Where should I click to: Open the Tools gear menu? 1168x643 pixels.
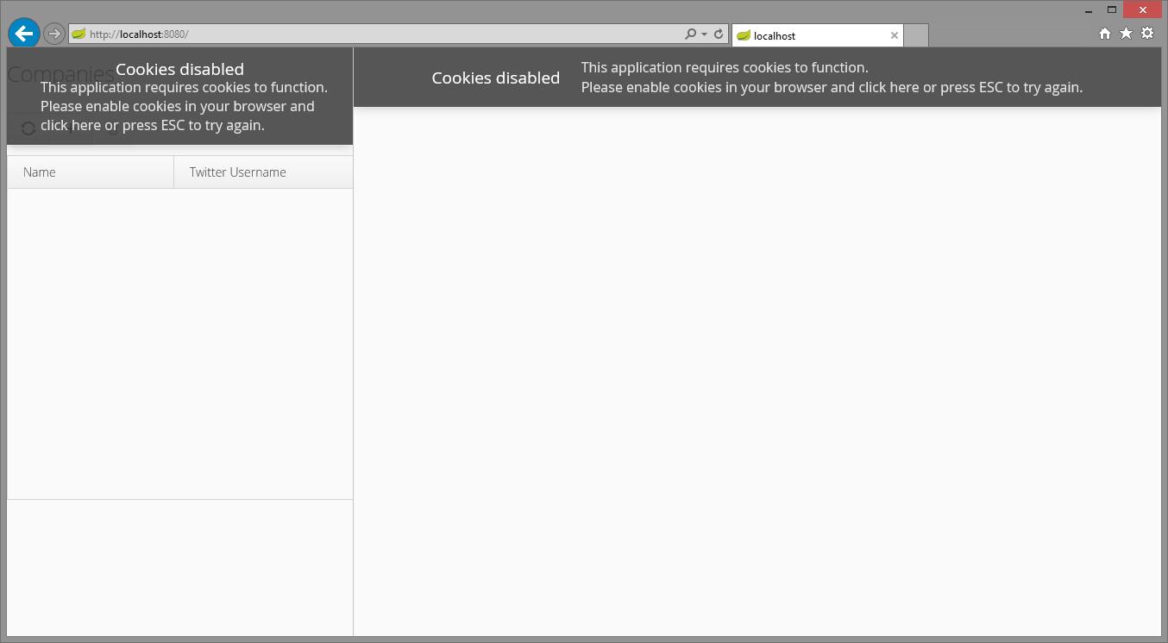coord(1147,34)
